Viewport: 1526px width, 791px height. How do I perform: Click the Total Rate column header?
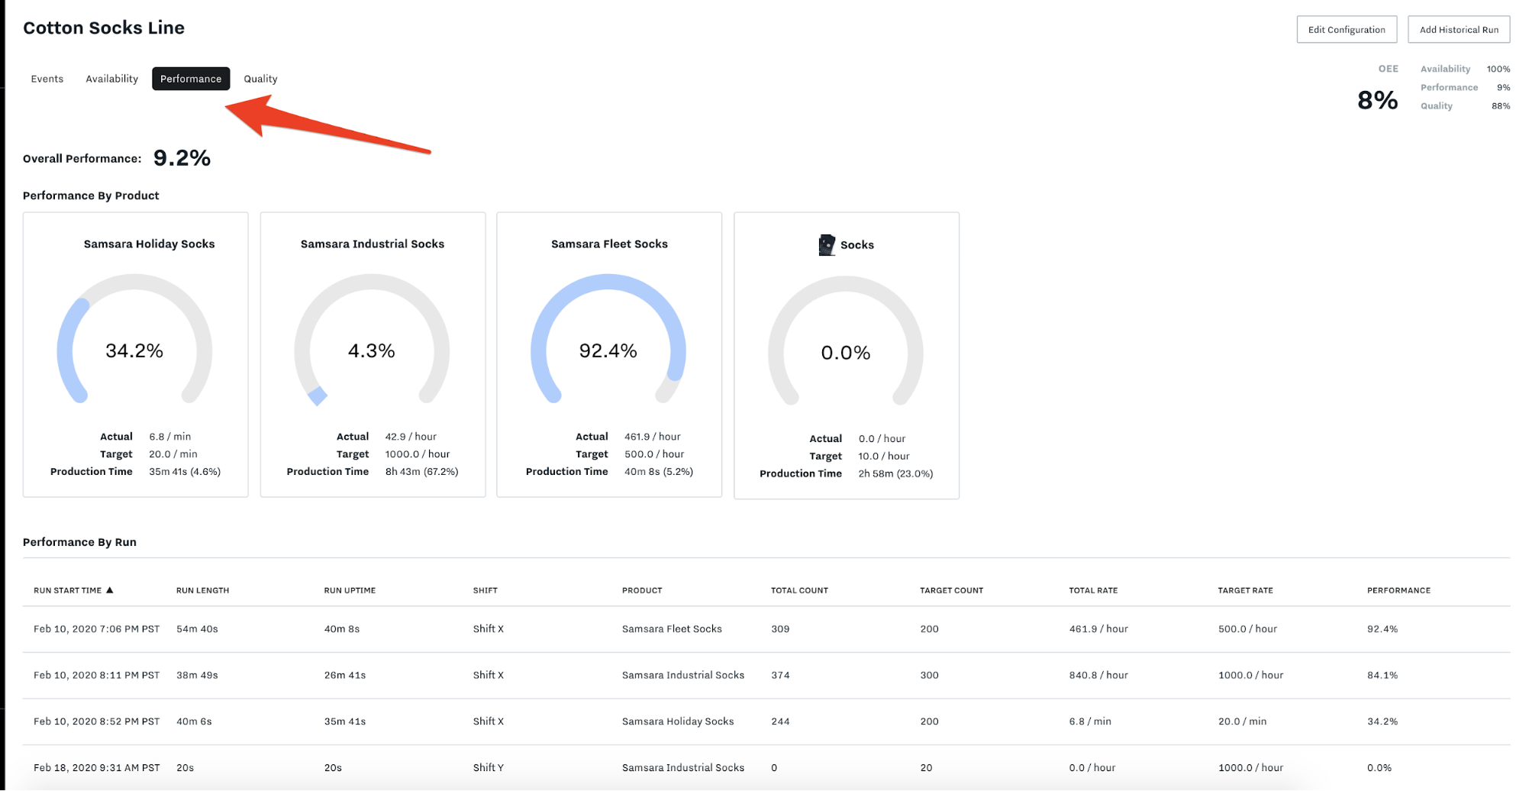pyautogui.click(x=1093, y=590)
